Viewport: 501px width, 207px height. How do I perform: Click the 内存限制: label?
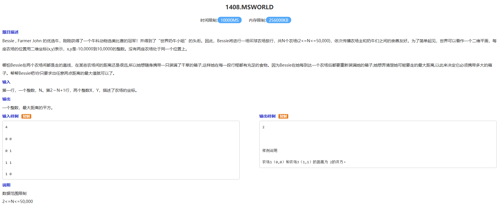click(257, 20)
